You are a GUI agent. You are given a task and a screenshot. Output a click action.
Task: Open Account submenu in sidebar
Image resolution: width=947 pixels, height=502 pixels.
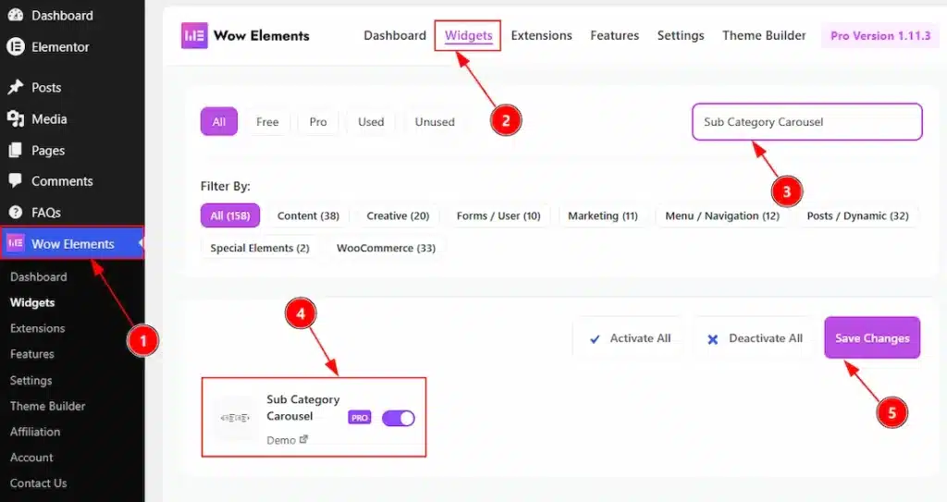[31, 458]
